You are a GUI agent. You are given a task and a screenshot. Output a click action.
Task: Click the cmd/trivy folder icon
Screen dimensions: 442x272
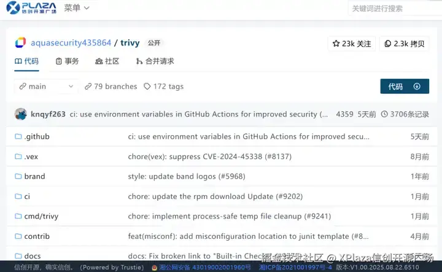18,216
